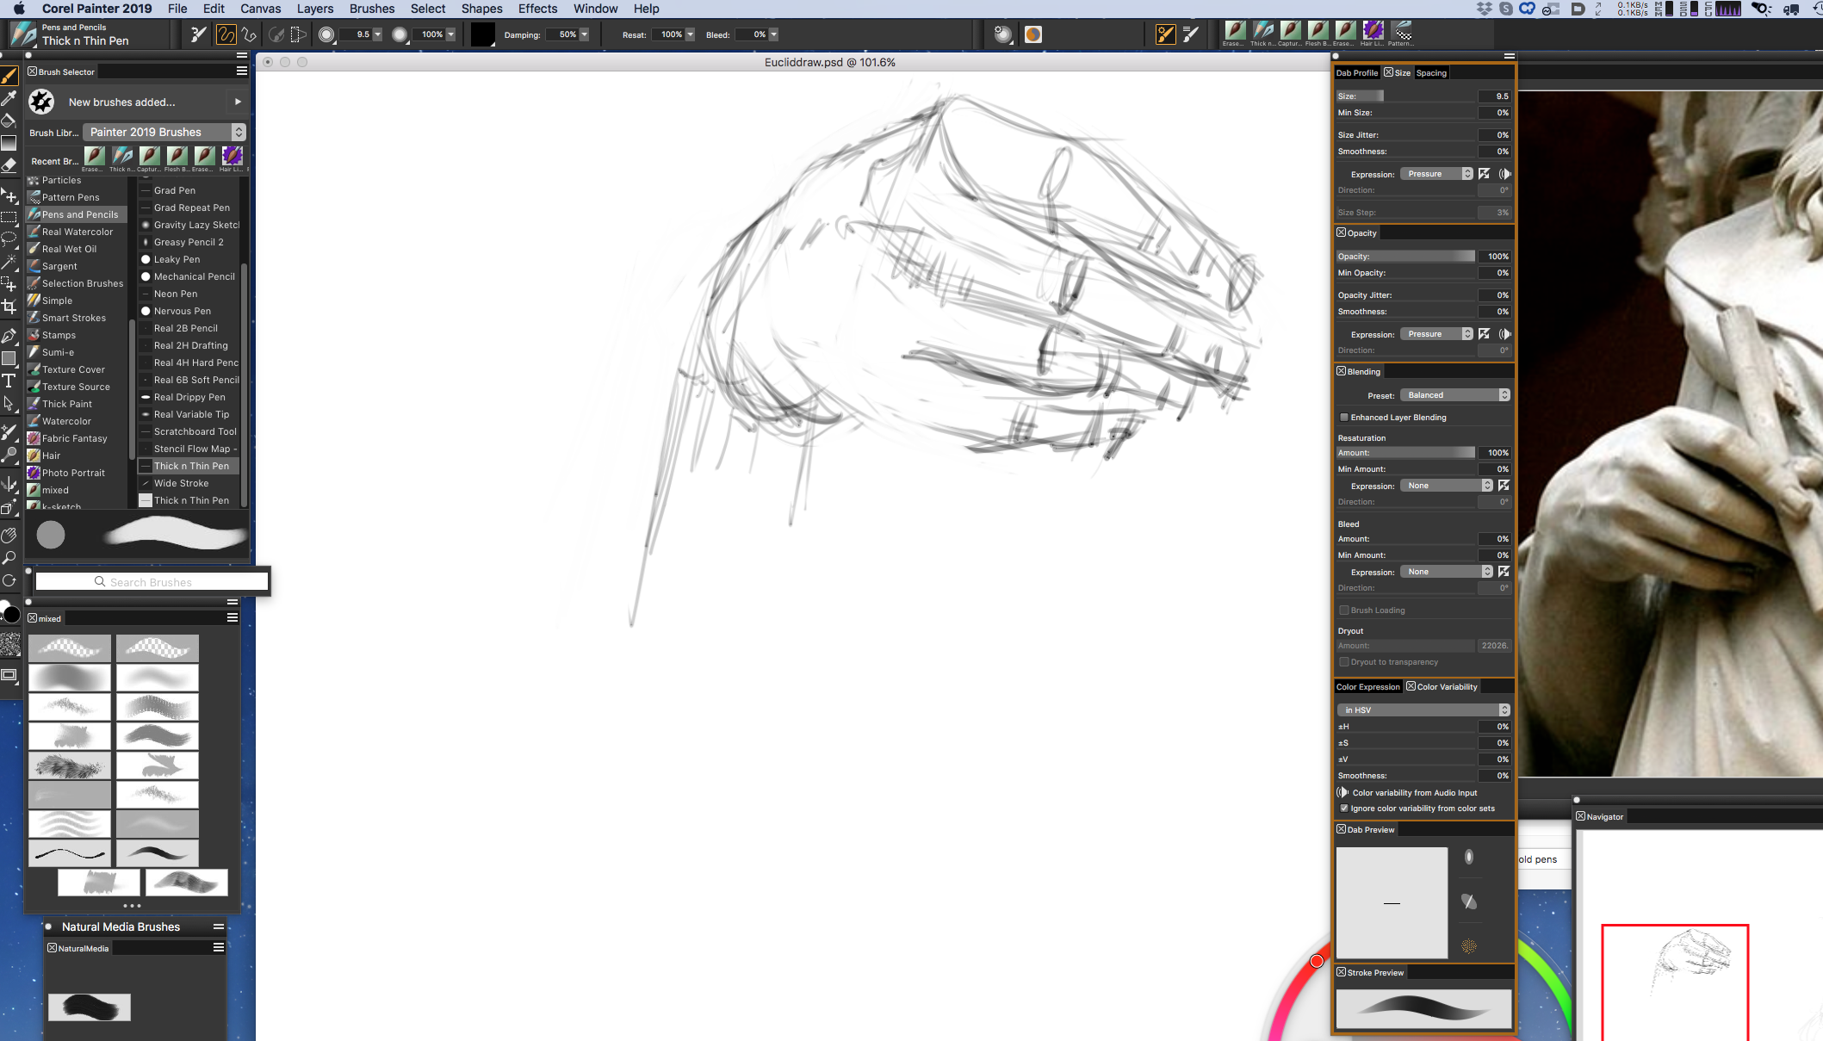Close the Navigator panel via its X box
This screenshot has width=1823, height=1041.
(x=1581, y=816)
